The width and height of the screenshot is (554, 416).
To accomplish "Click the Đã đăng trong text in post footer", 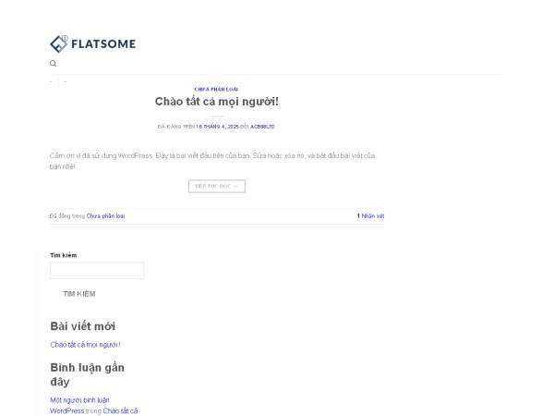I will click(67, 215).
